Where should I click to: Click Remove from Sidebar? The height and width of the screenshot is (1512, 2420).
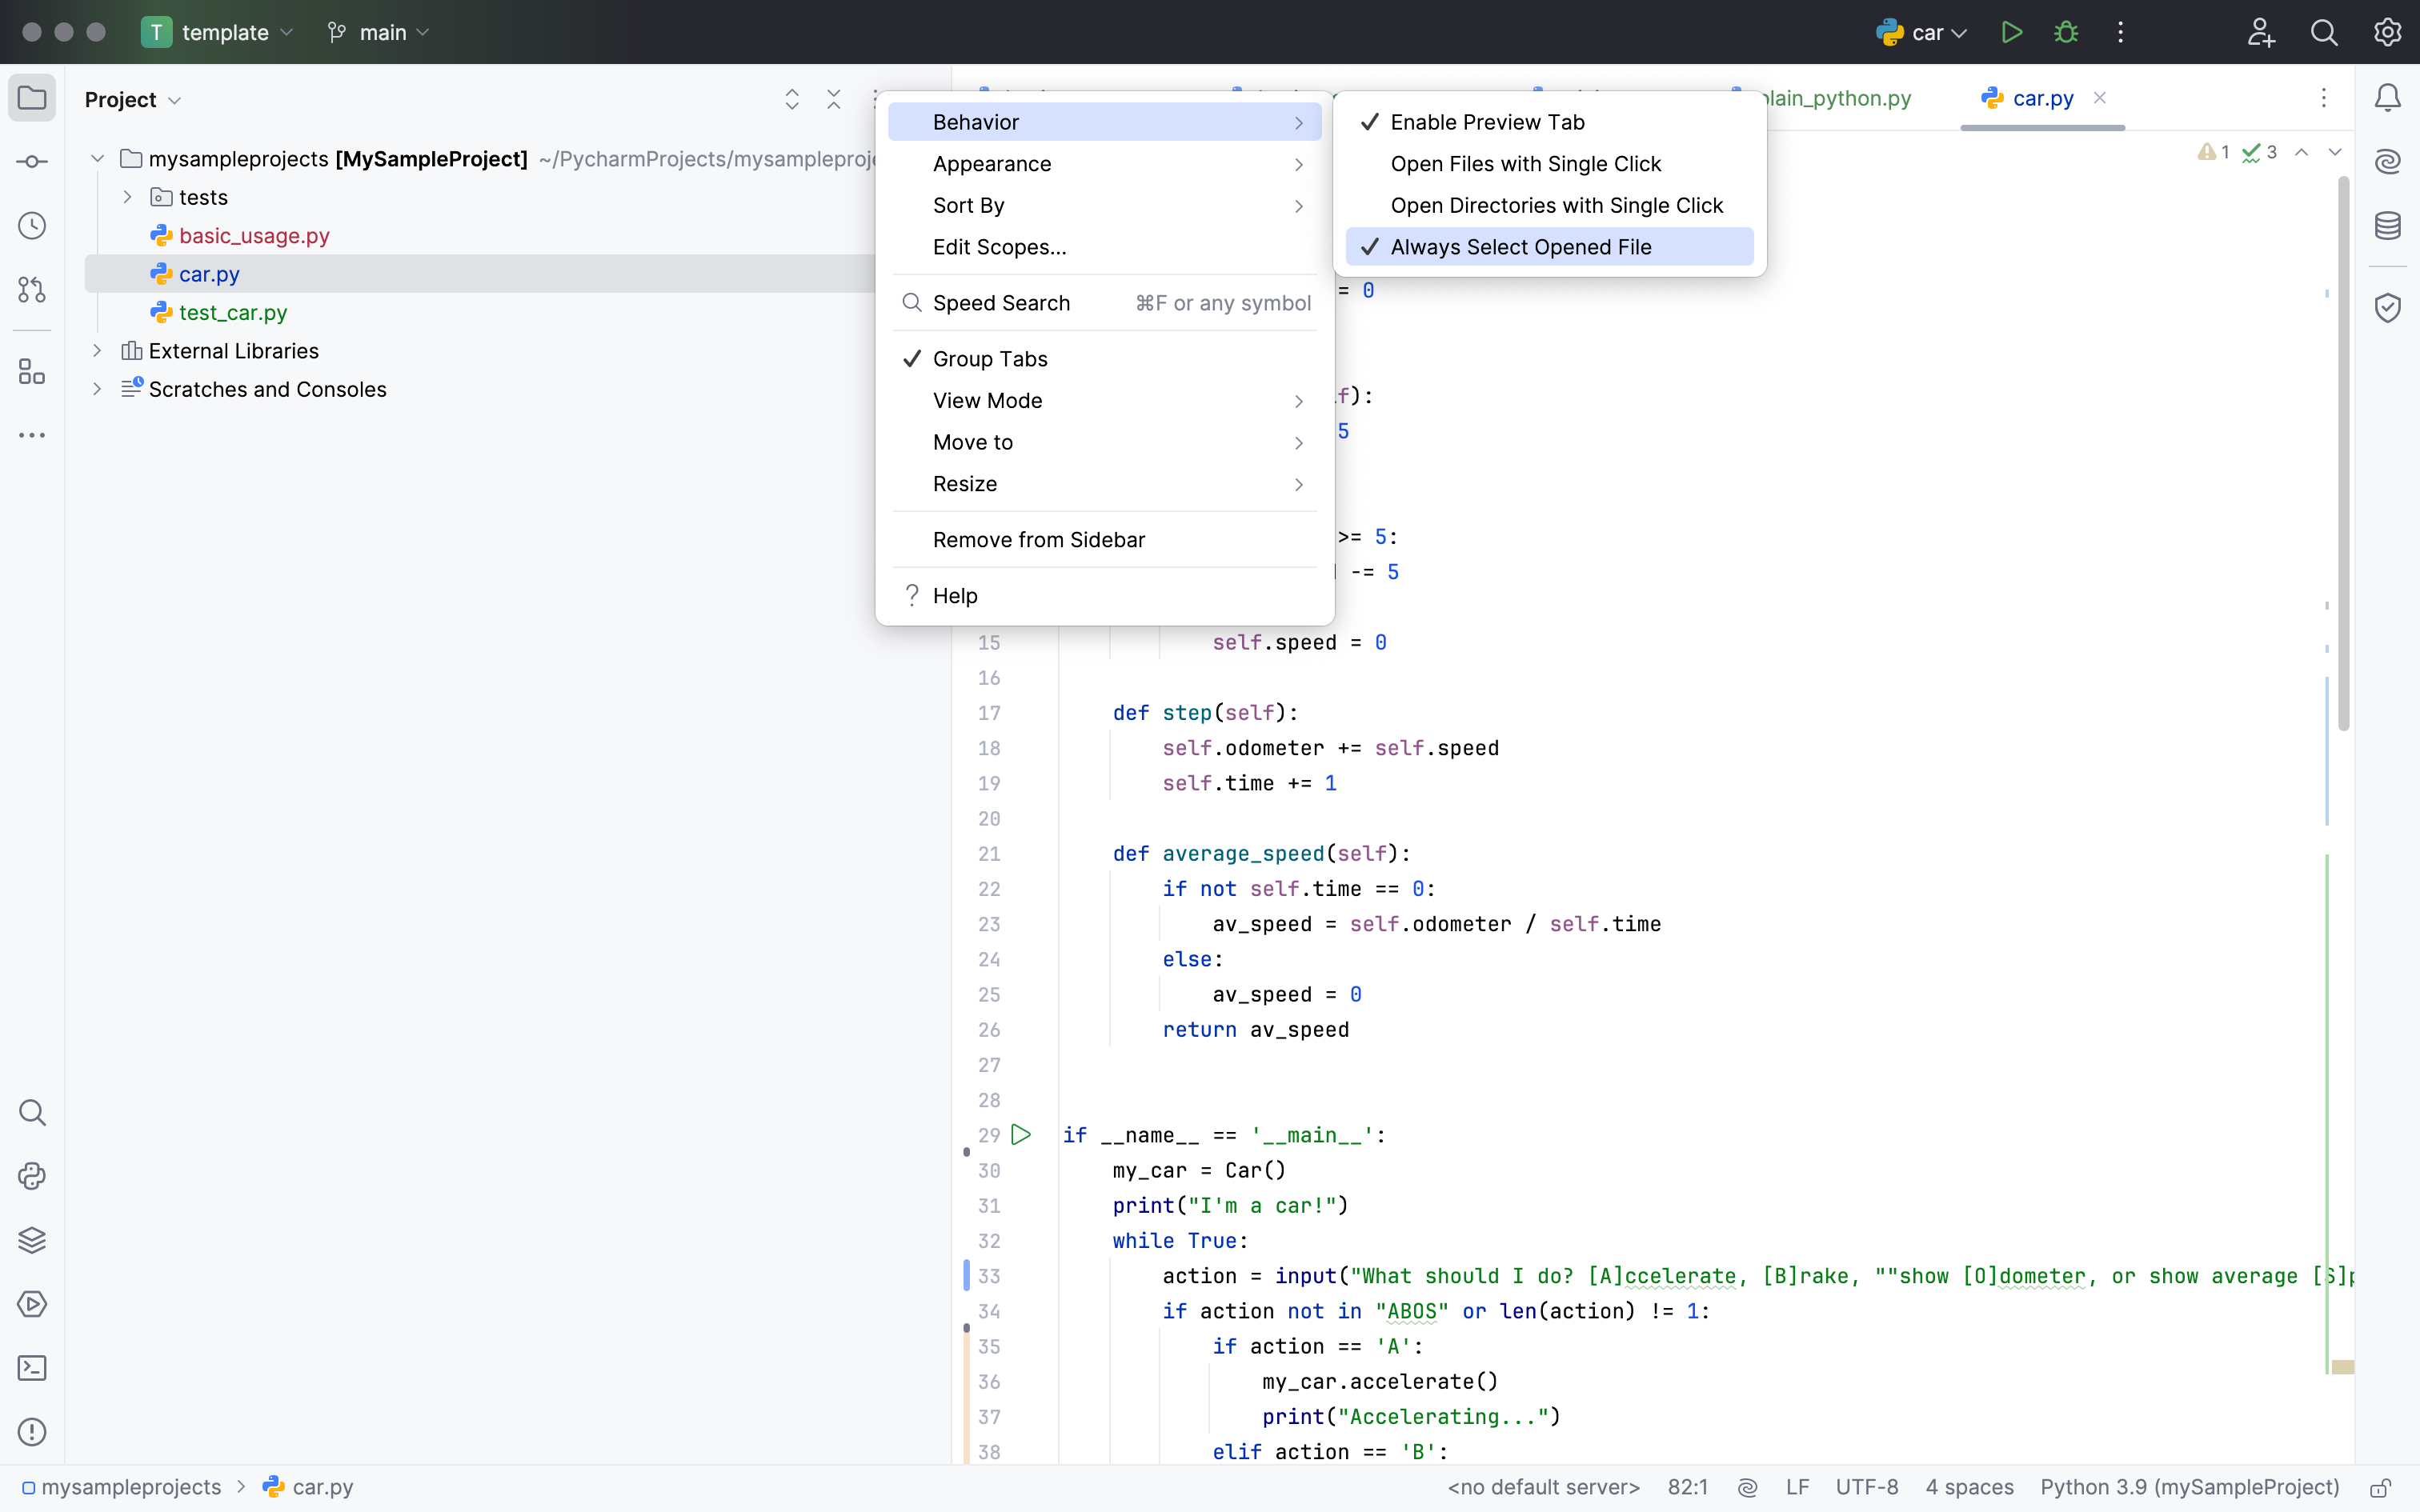[1039, 539]
